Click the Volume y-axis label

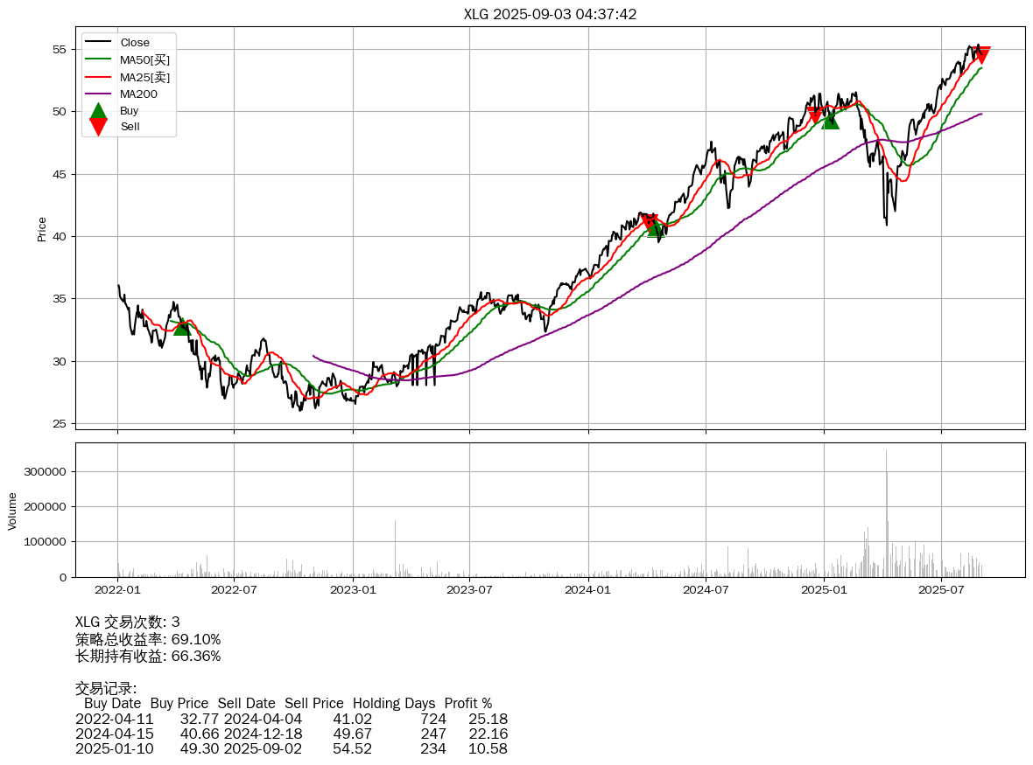[x=12, y=511]
